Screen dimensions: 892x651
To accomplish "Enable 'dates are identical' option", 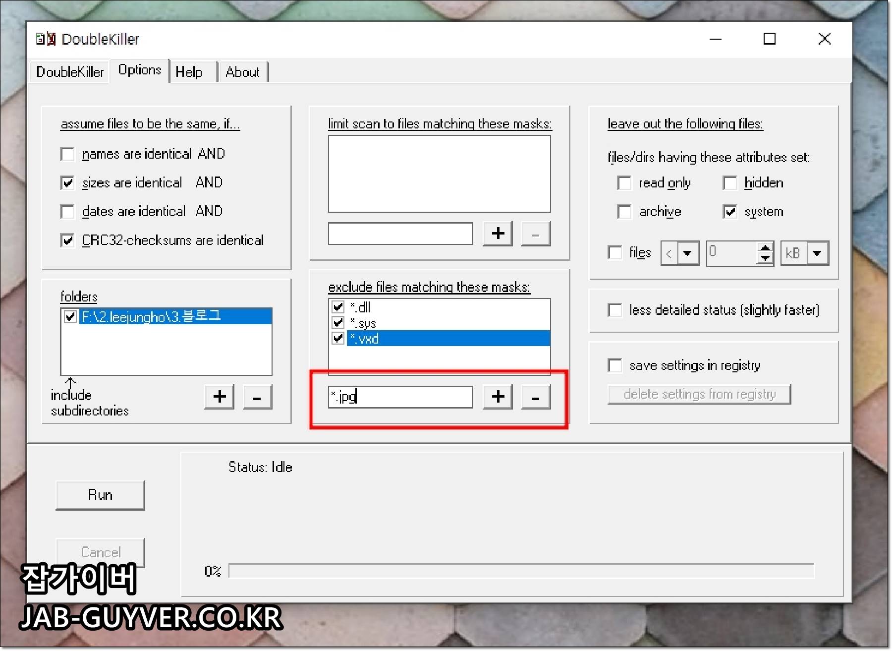I will click(67, 211).
